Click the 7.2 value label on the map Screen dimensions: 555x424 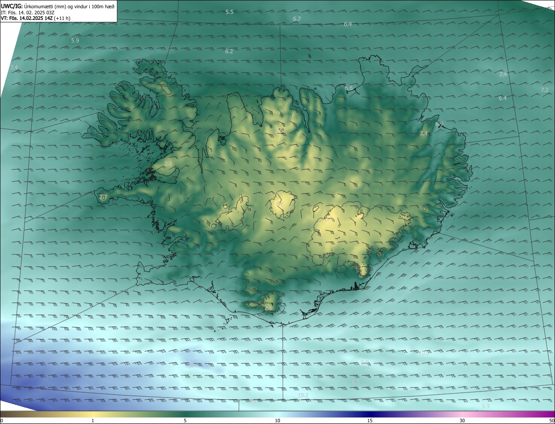pyautogui.click(x=545, y=90)
